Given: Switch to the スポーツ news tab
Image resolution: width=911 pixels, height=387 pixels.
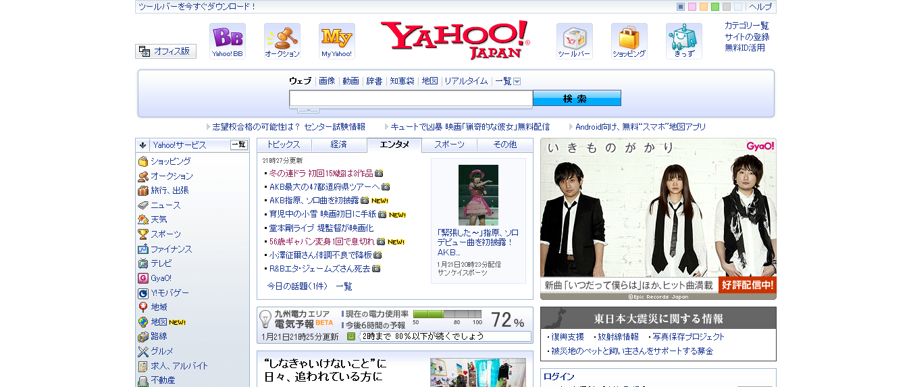Looking at the screenshot, I should point(449,145).
